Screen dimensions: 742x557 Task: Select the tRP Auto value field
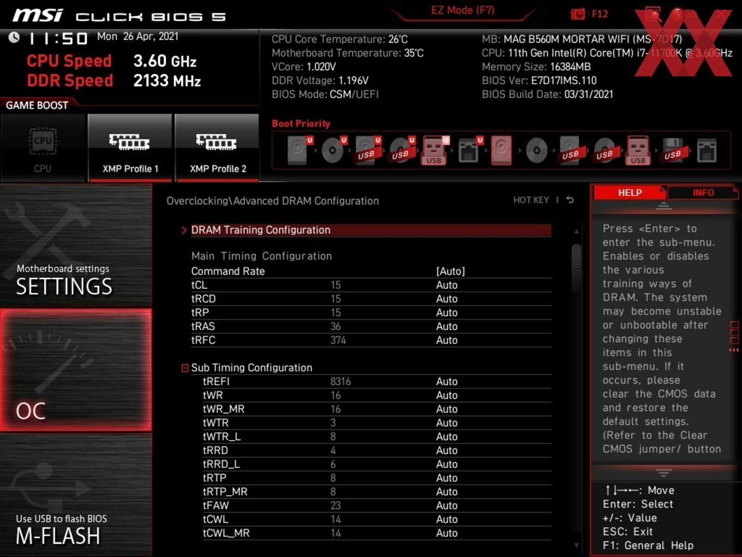(x=446, y=312)
